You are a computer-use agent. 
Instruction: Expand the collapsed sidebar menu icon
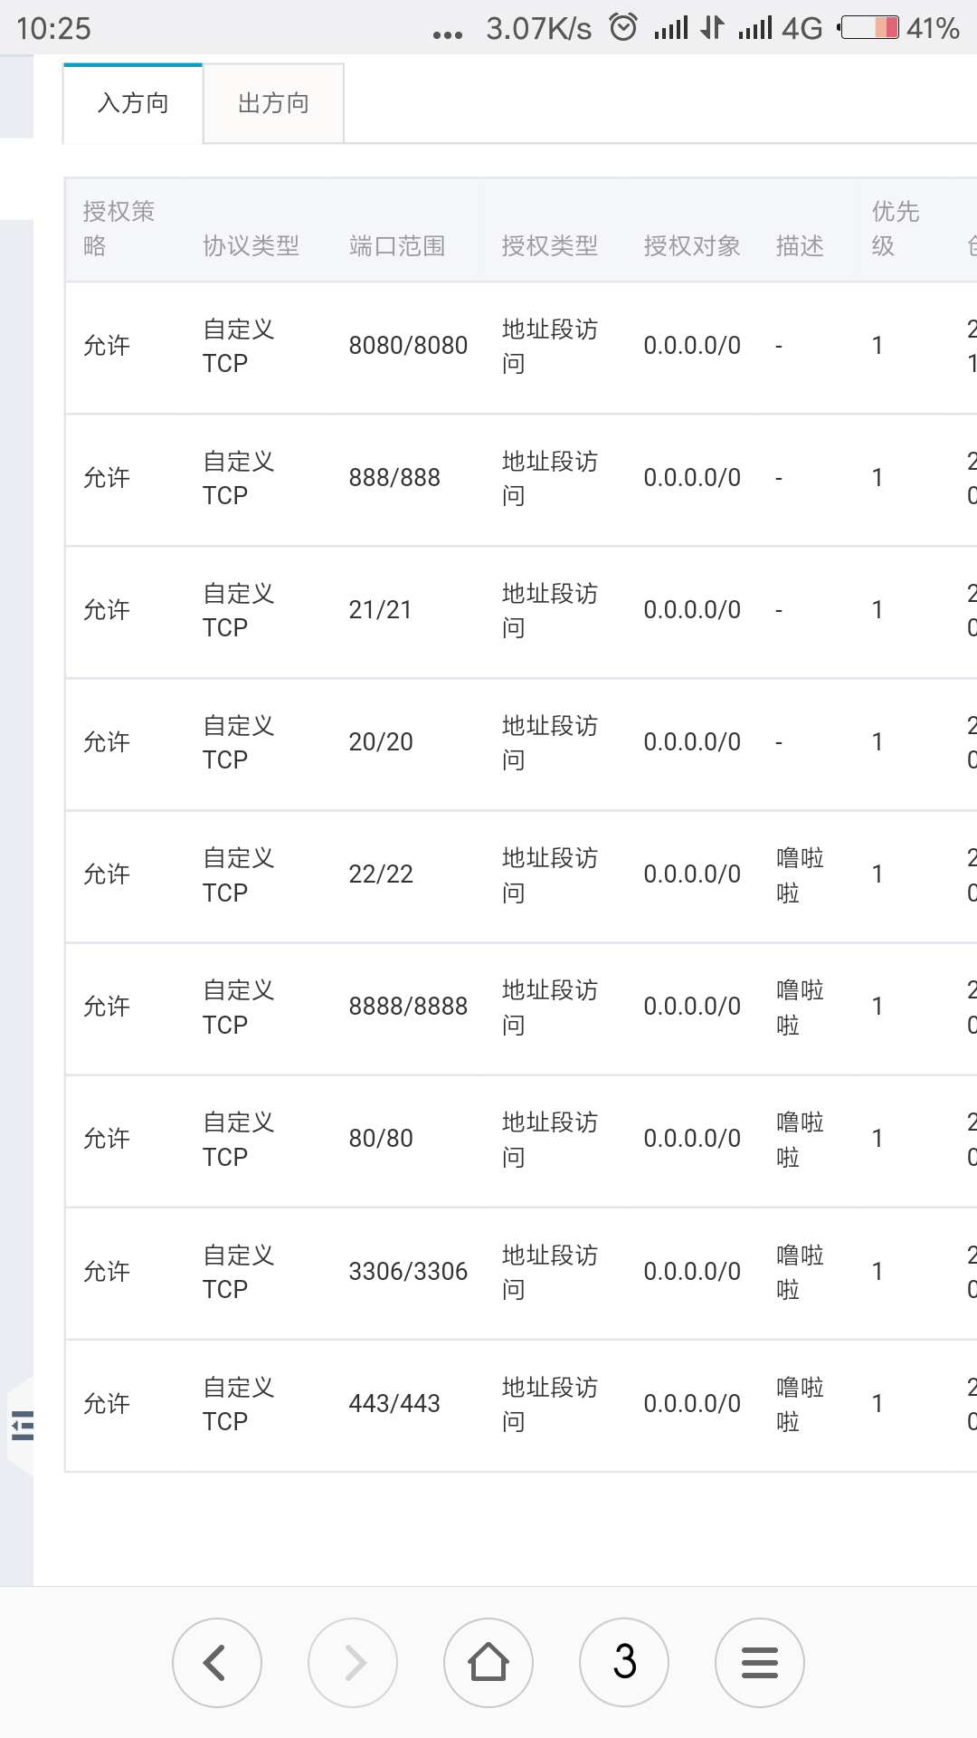pos(22,1426)
